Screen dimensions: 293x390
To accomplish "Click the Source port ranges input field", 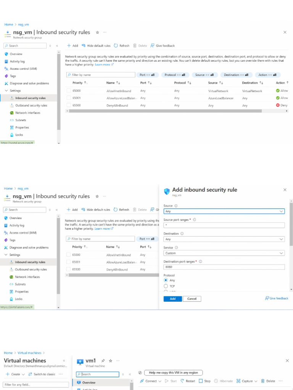I will click(224, 225).
